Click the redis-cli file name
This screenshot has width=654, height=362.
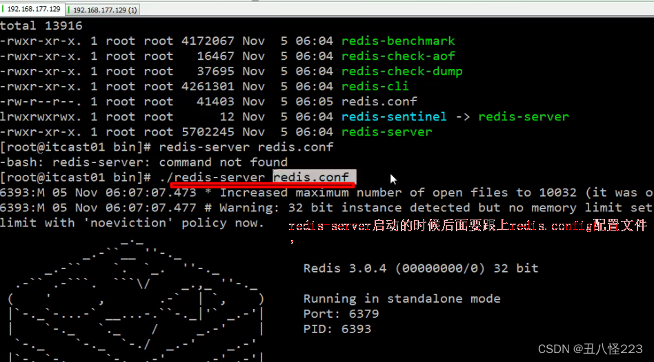click(375, 86)
